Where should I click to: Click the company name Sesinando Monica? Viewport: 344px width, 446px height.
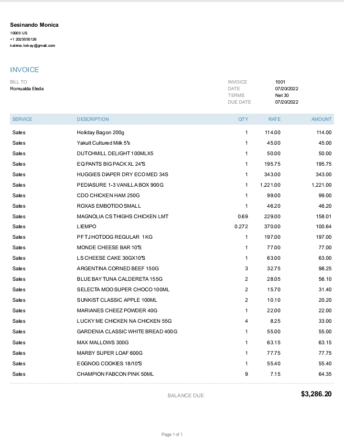pos(34,25)
